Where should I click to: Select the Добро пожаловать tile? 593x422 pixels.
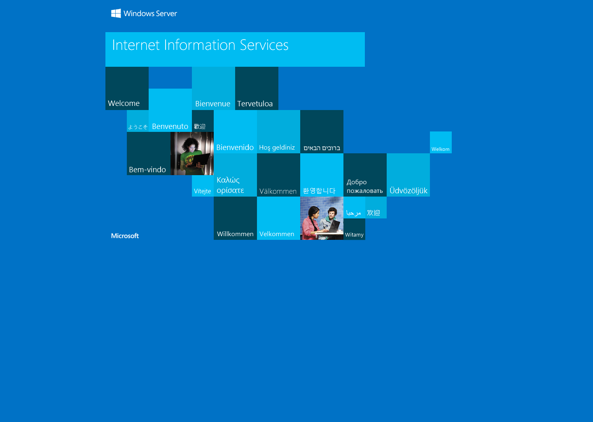[365, 175]
